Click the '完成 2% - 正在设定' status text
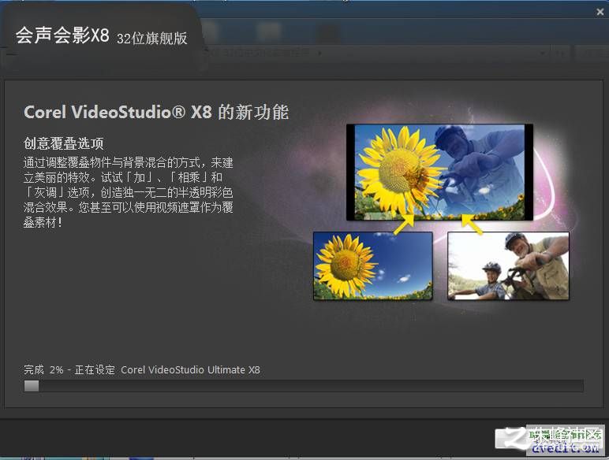609x460 pixels. click(x=69, y=369)
